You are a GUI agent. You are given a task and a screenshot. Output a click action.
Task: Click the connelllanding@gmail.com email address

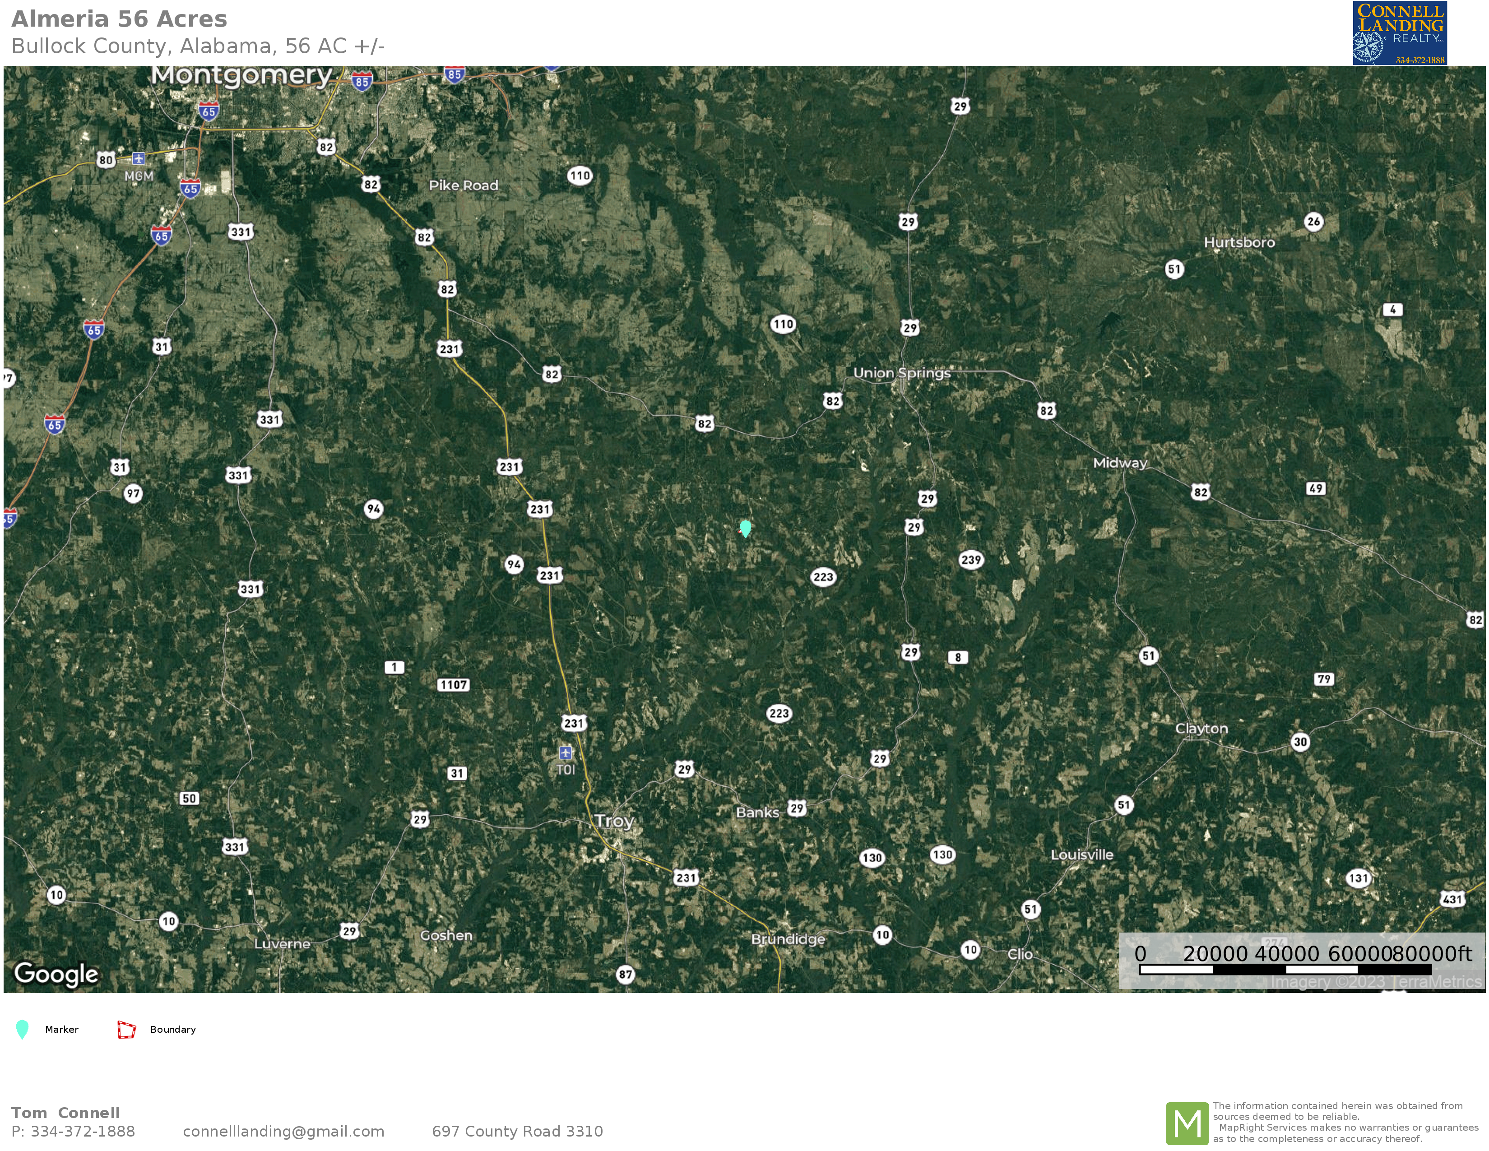coord(283,1131)
